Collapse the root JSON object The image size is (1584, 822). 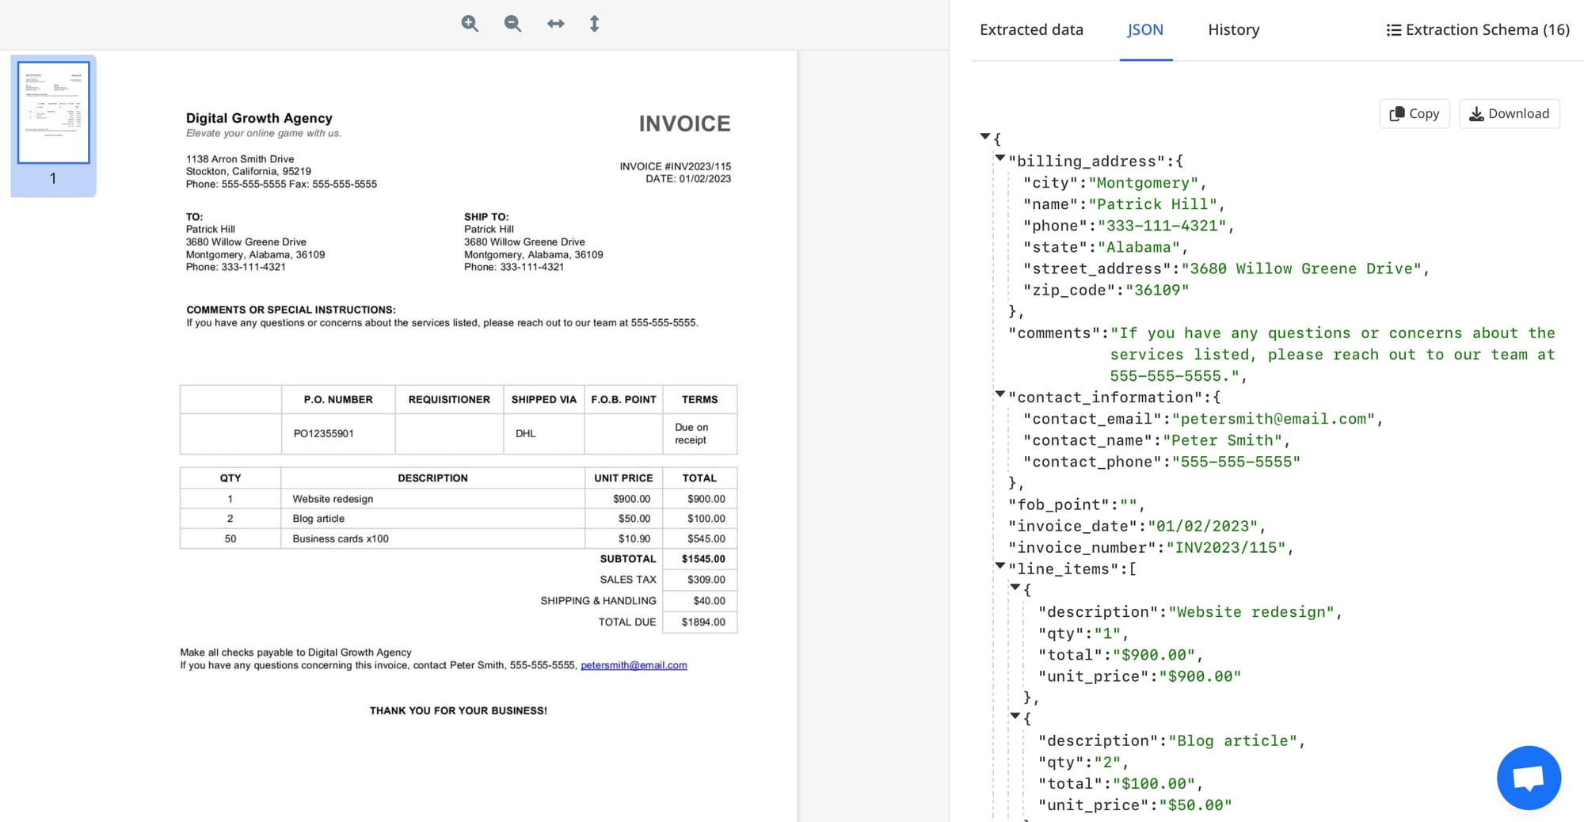(x=985, y=137)
